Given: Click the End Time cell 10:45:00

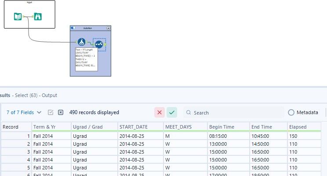Looking at the screenshot, I should click(x=269, y=136).
